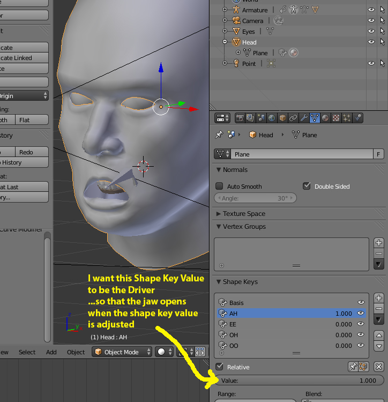Toggle Camera visibility eye in outliner
The width and height of the screenshot is (388, 402).
pos(371,20)
